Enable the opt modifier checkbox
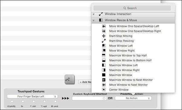This screenshot has height=110, width=182. click(44, 101)
